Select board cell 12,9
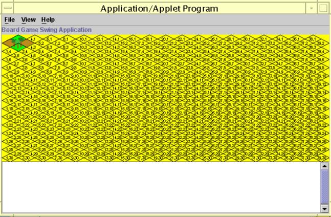This screenshot has width=331, height=217. [100, 72]
